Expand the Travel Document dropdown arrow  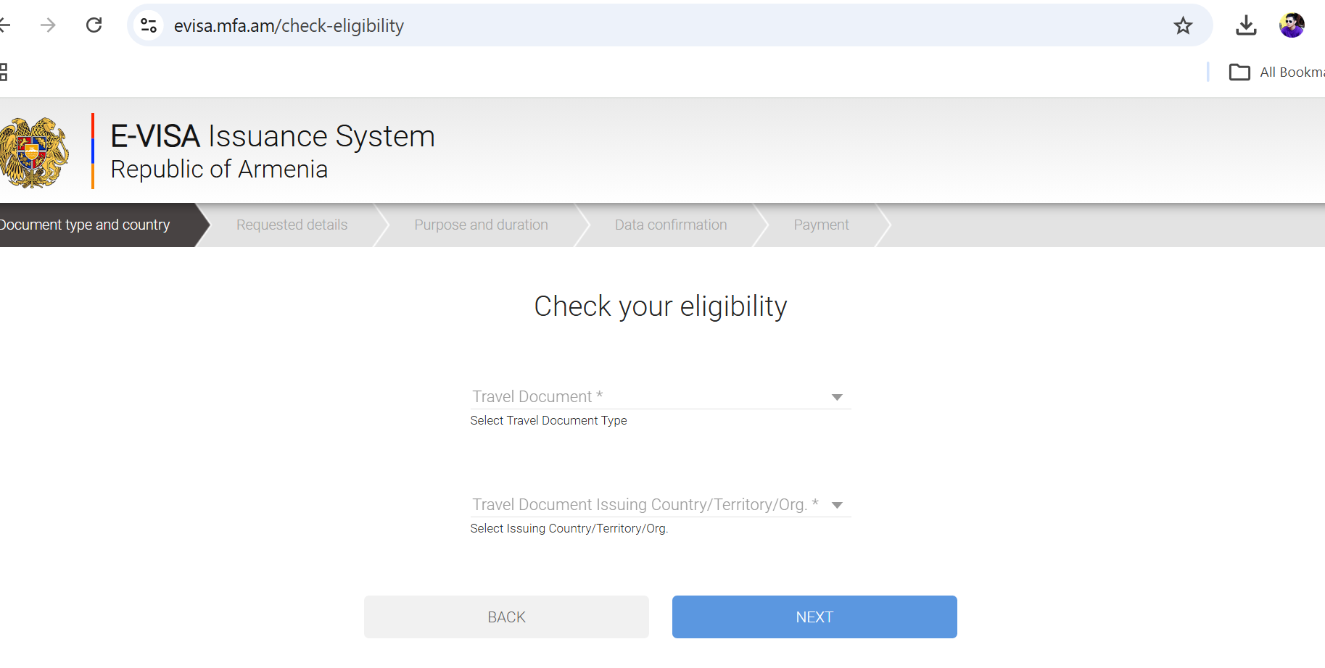coord(837,397)
